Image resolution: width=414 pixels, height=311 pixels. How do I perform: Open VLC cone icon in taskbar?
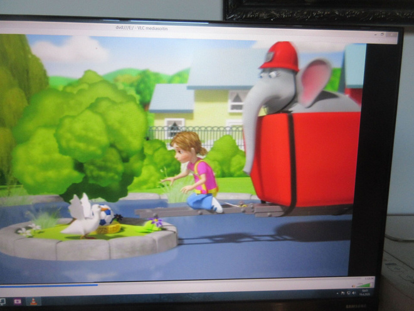[x=33, y=302]
